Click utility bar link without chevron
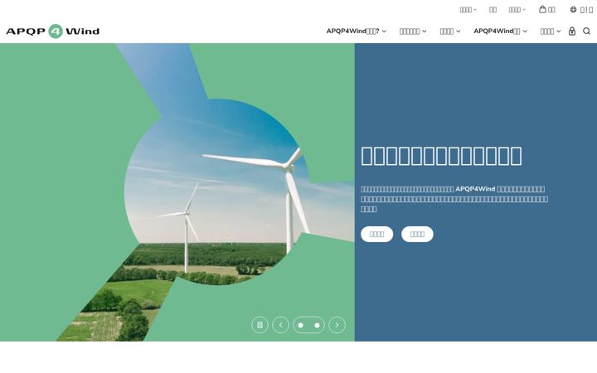597x373 pixels. [493, 9]
